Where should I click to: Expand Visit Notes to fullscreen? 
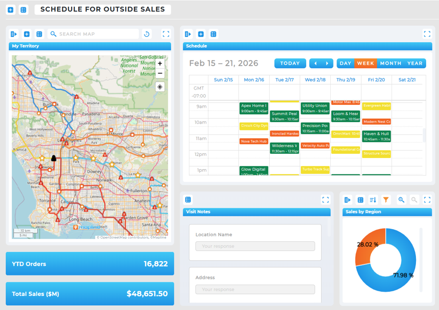(326, 200)
